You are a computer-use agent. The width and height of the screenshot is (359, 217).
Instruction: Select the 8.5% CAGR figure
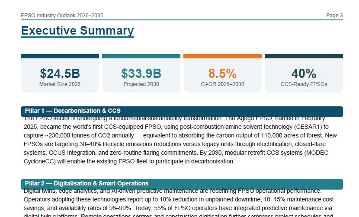coord(222,73)
